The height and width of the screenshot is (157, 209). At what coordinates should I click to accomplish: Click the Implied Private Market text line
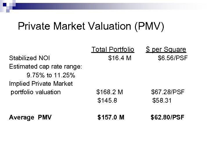click(42, 84)
